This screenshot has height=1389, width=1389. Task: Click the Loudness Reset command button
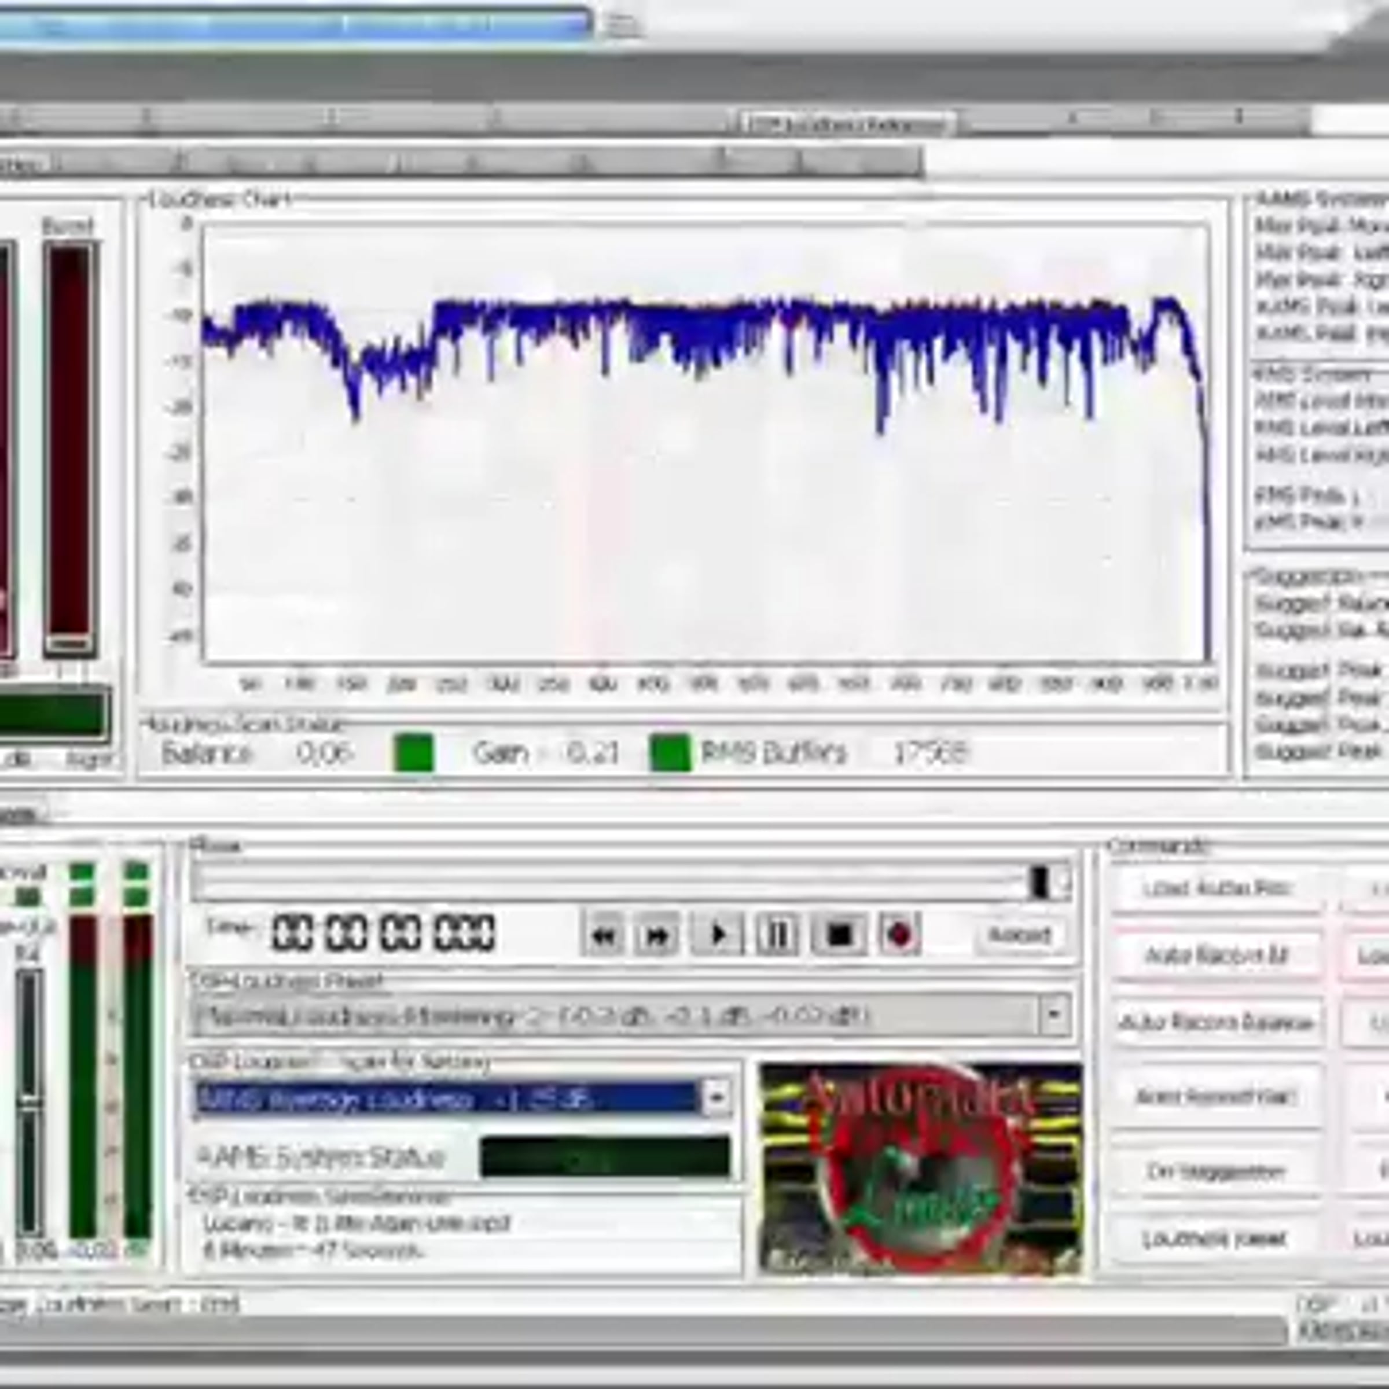(x=1217, y=1238)
